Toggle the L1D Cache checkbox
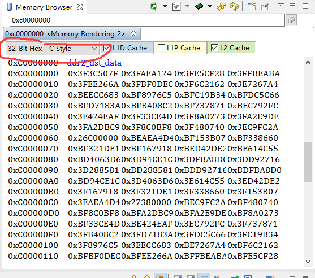Viewport: 315px width, 278px height. tap(107, 48)
